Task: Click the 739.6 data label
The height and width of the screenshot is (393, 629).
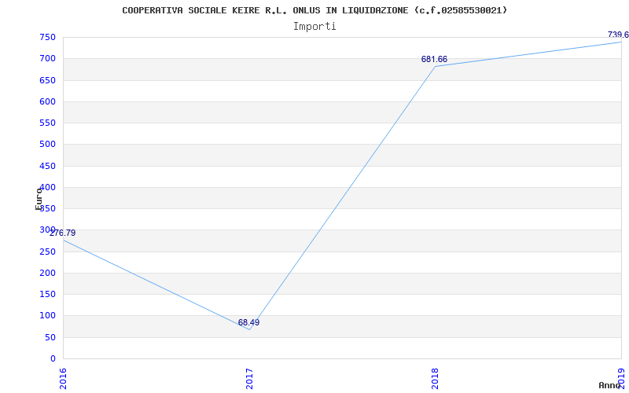Action: click(x=617, y=35)
